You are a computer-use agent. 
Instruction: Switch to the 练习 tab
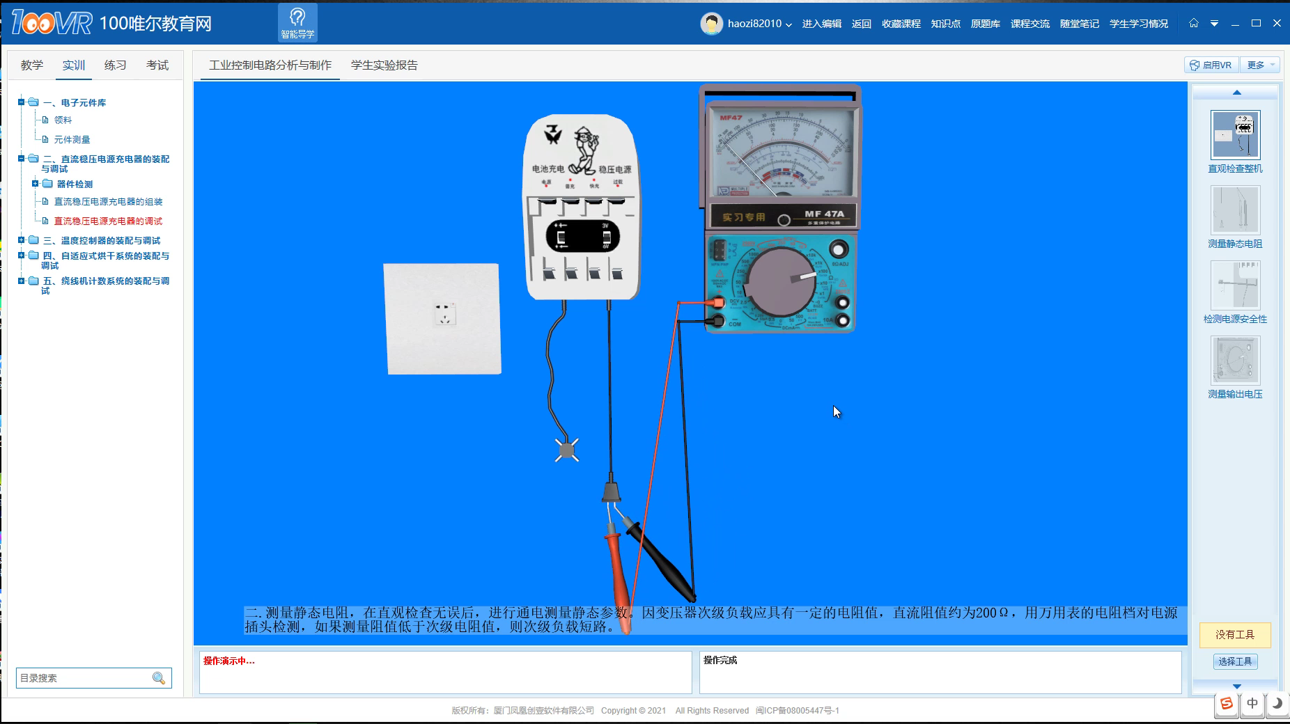tap(115, 65)
